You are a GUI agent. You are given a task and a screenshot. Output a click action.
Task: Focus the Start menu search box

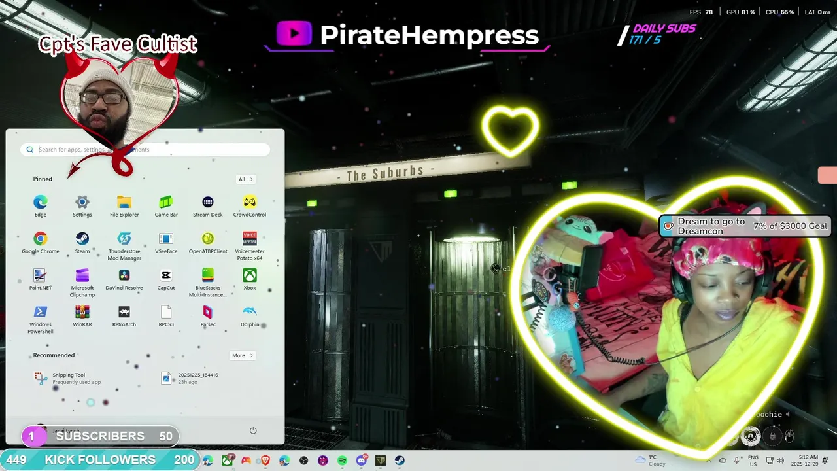[x=145, y=150]
